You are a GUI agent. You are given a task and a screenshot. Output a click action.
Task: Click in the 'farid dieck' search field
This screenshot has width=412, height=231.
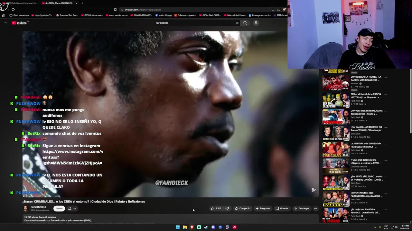click(195, 23)
